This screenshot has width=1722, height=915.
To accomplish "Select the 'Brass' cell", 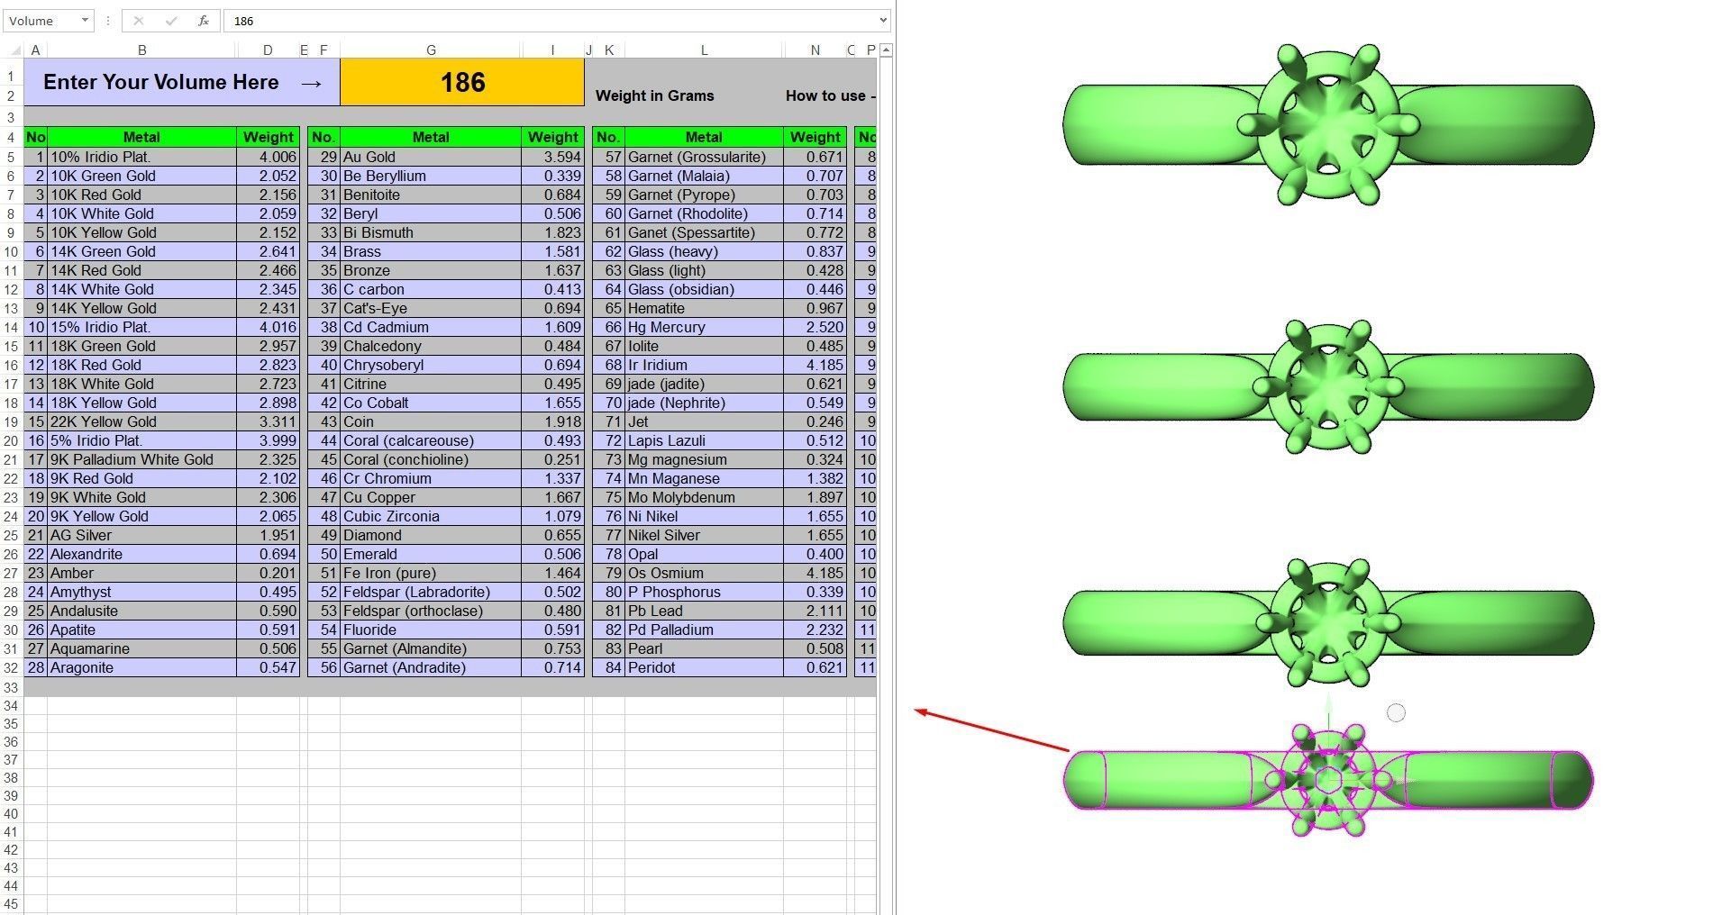I will pos(431,251).
